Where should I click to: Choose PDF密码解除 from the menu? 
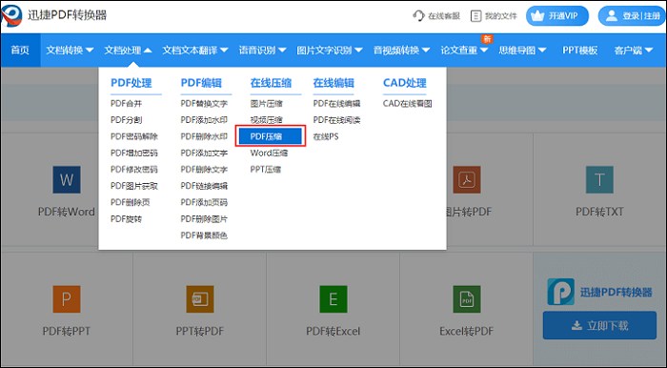pyautogui.click(x=134, y=136)
